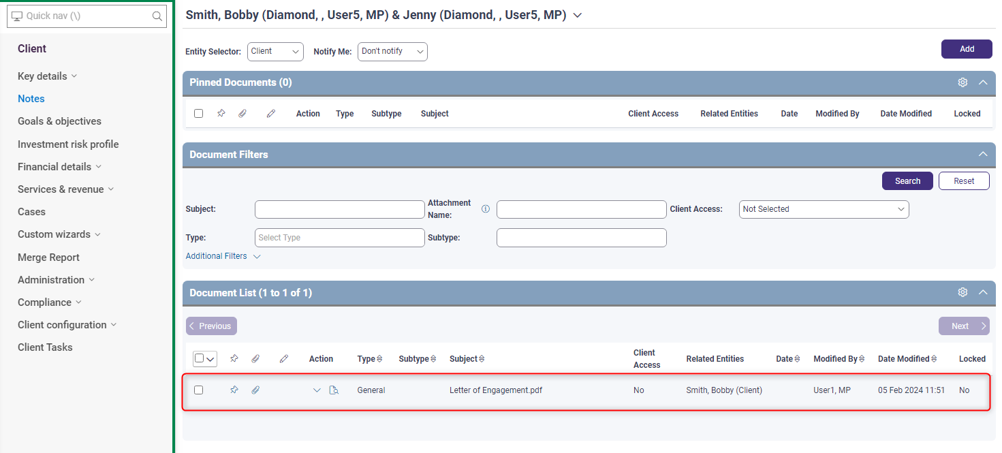The image size is (1002, 453).
Task: Expand Additional Filters section
Action: click(223, 256)
